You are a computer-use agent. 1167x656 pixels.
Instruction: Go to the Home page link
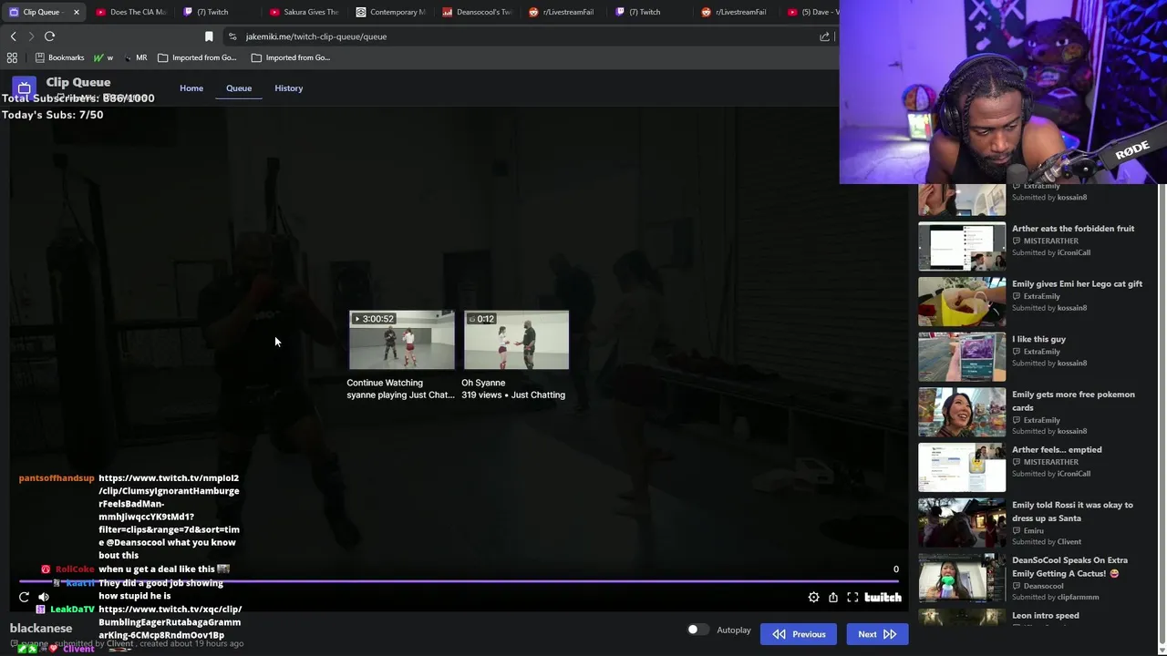pos(191,88)
